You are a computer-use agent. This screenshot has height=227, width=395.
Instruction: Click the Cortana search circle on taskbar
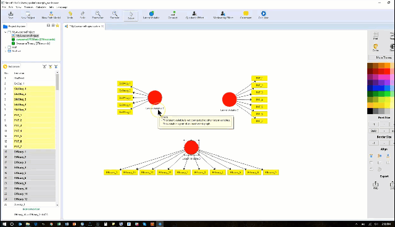(12, 224)
